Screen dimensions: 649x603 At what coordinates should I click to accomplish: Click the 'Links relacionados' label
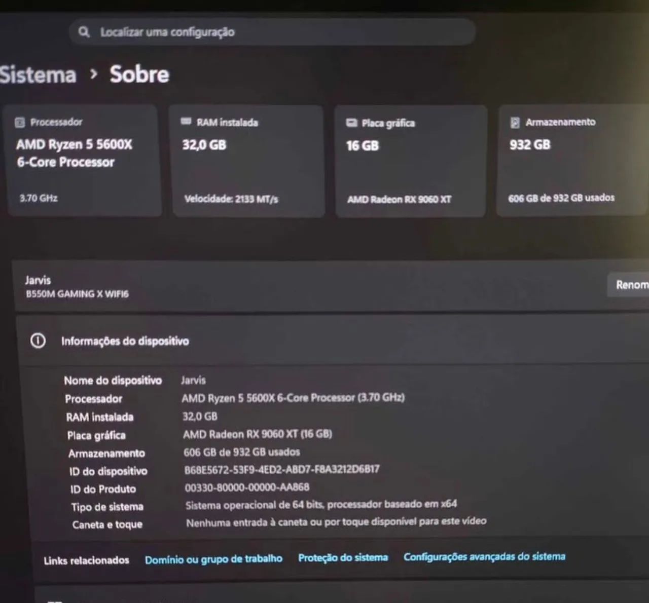point(86,560)
